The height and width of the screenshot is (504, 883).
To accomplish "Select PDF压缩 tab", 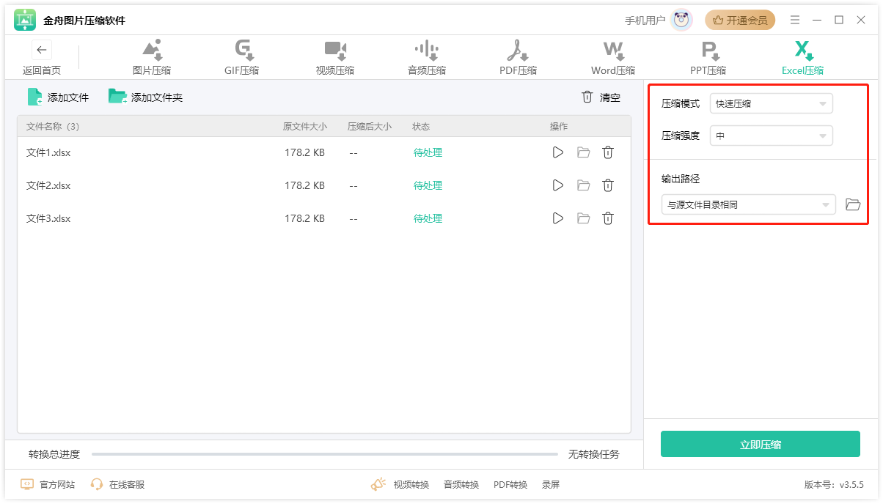I will point(518,59).
